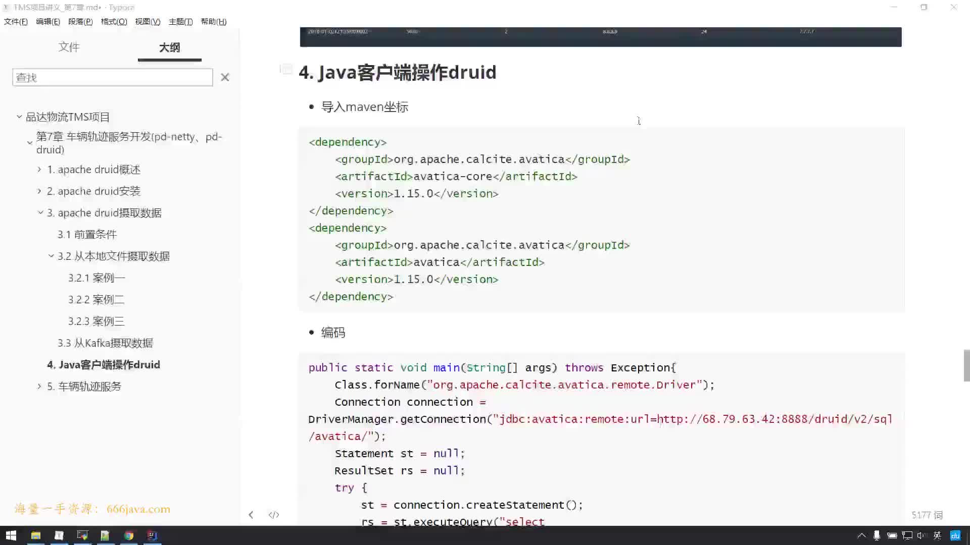
Task: Toggle source code mode icon
Action: tap(274, 515)
